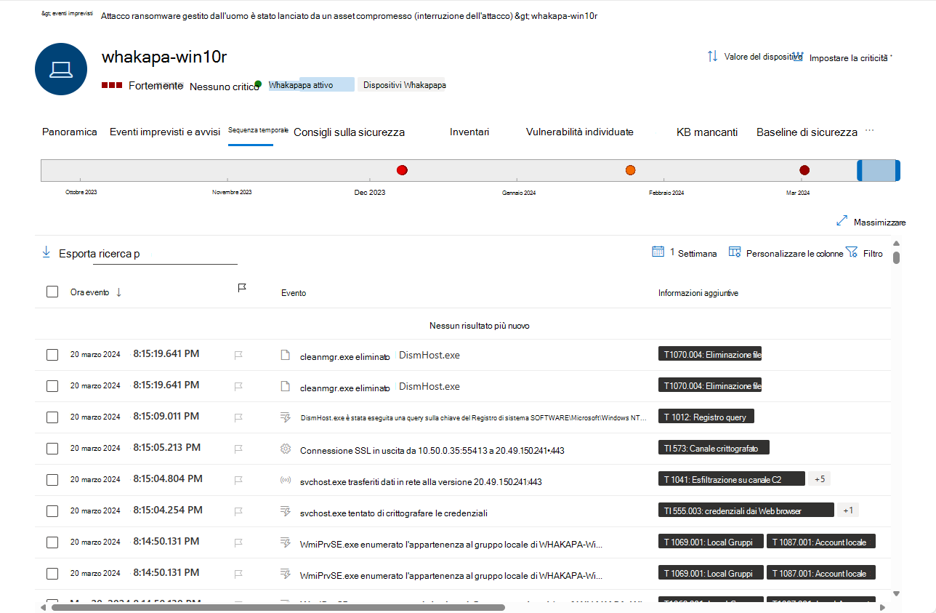Check the 8:15:05.213 PM SSL connection row
This screenshot has height=613, width=936.
[52, 449]
